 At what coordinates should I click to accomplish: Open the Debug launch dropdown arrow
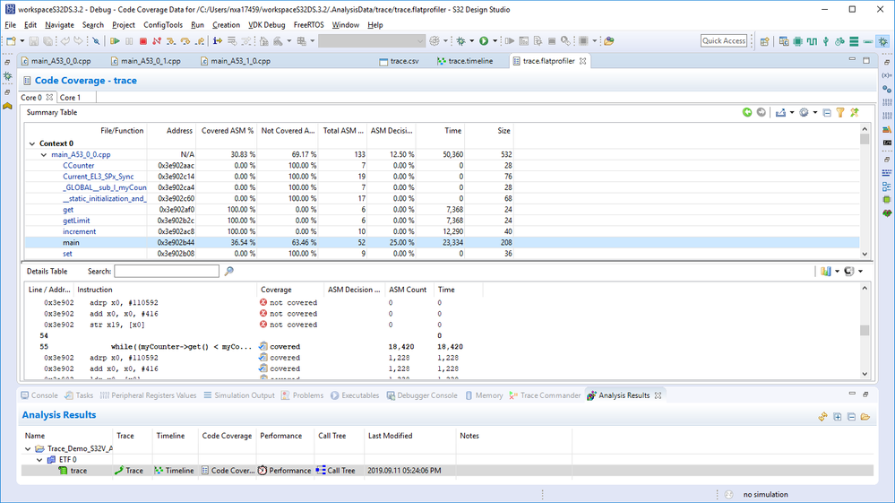(471, 41)
